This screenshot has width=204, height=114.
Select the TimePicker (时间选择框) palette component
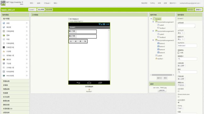pos(10,72)
